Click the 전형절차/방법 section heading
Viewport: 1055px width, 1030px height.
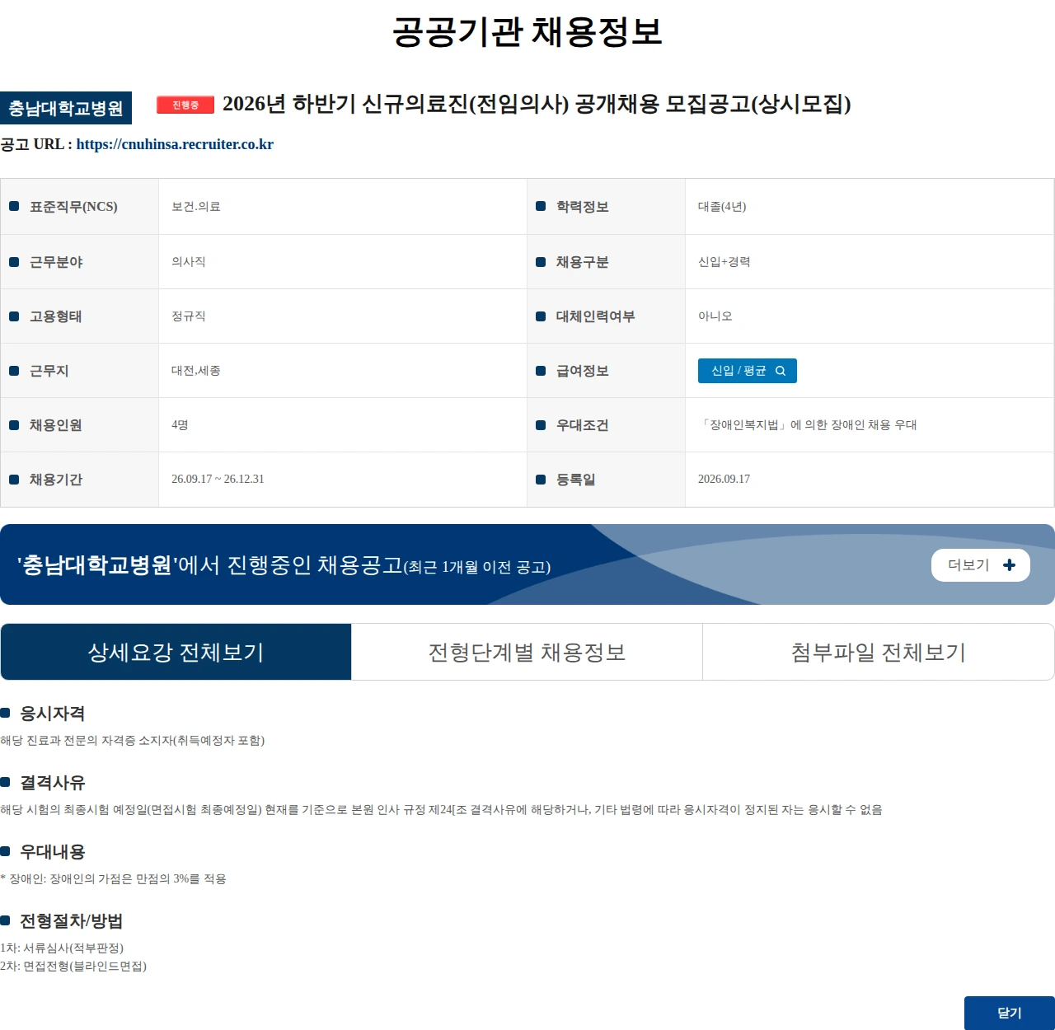click(71, 921)
